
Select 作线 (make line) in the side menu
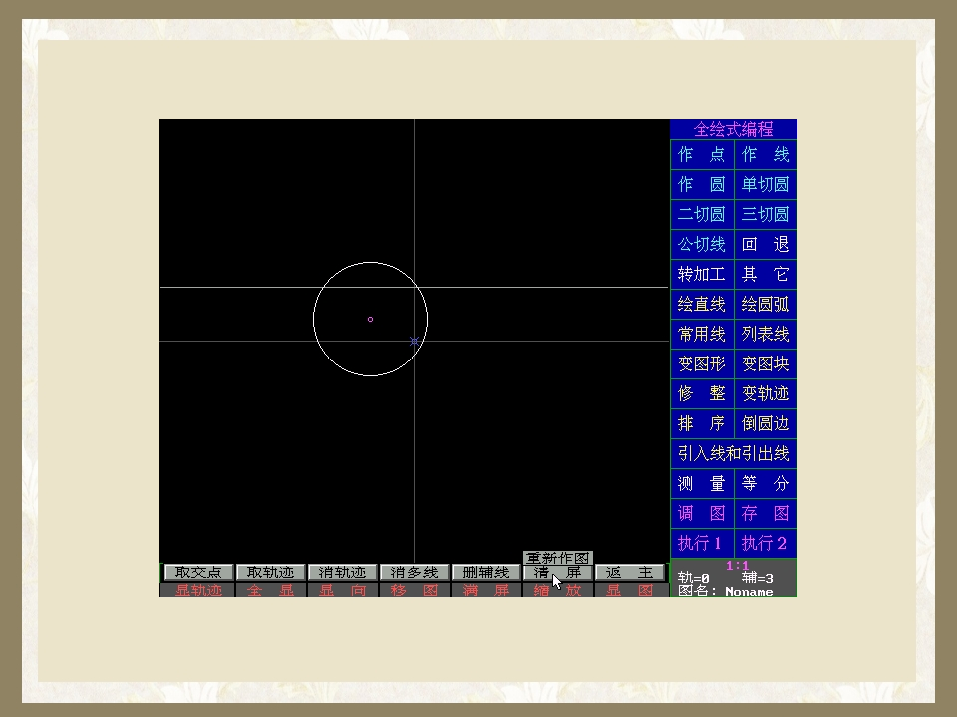coord(766,155)
